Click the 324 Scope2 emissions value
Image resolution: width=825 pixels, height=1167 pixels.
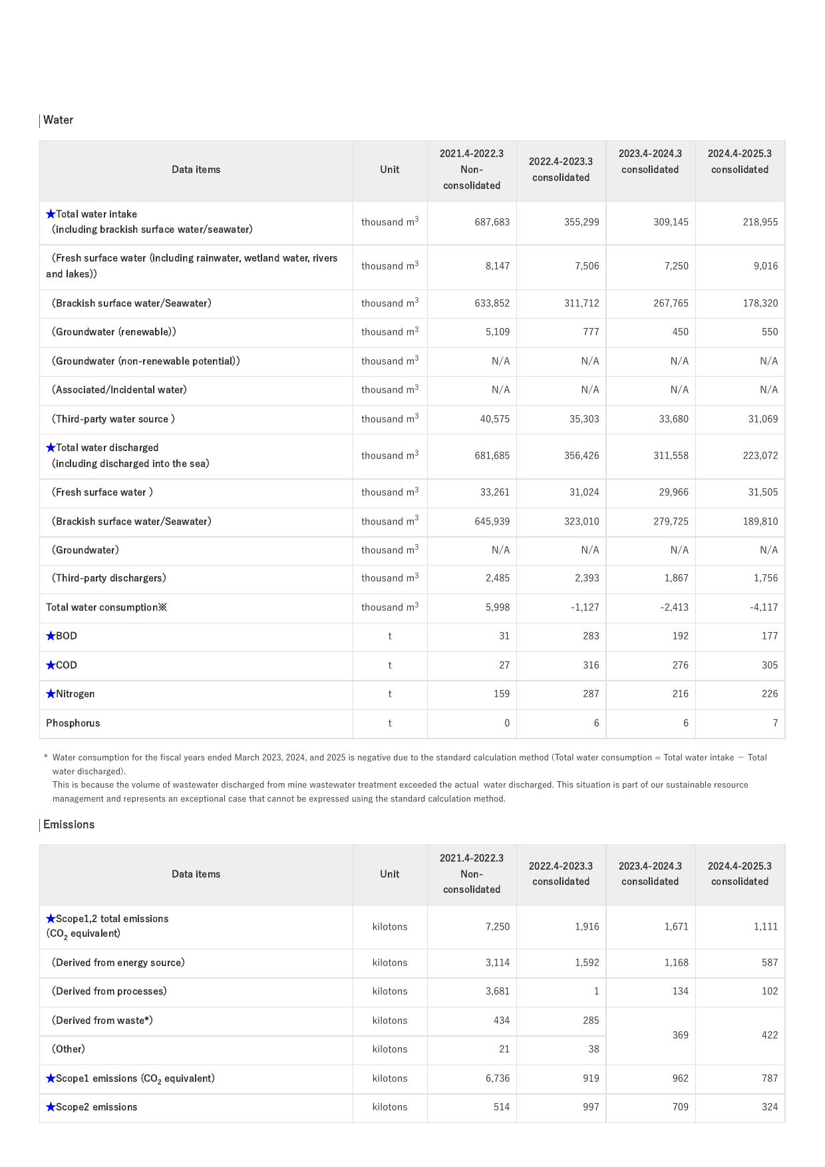(770, 1107)
